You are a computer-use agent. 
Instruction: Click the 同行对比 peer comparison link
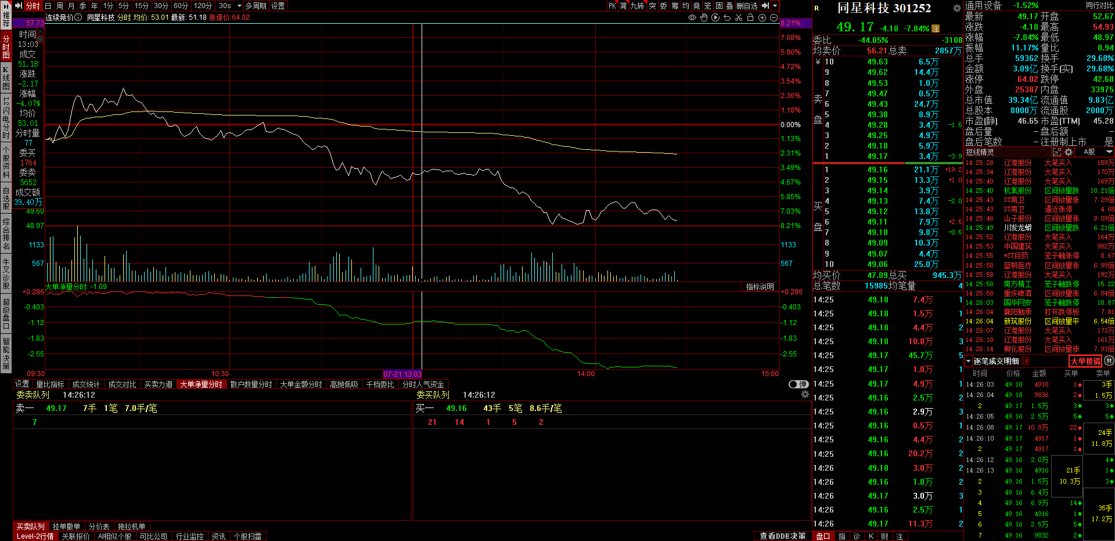click(1099, 5)
